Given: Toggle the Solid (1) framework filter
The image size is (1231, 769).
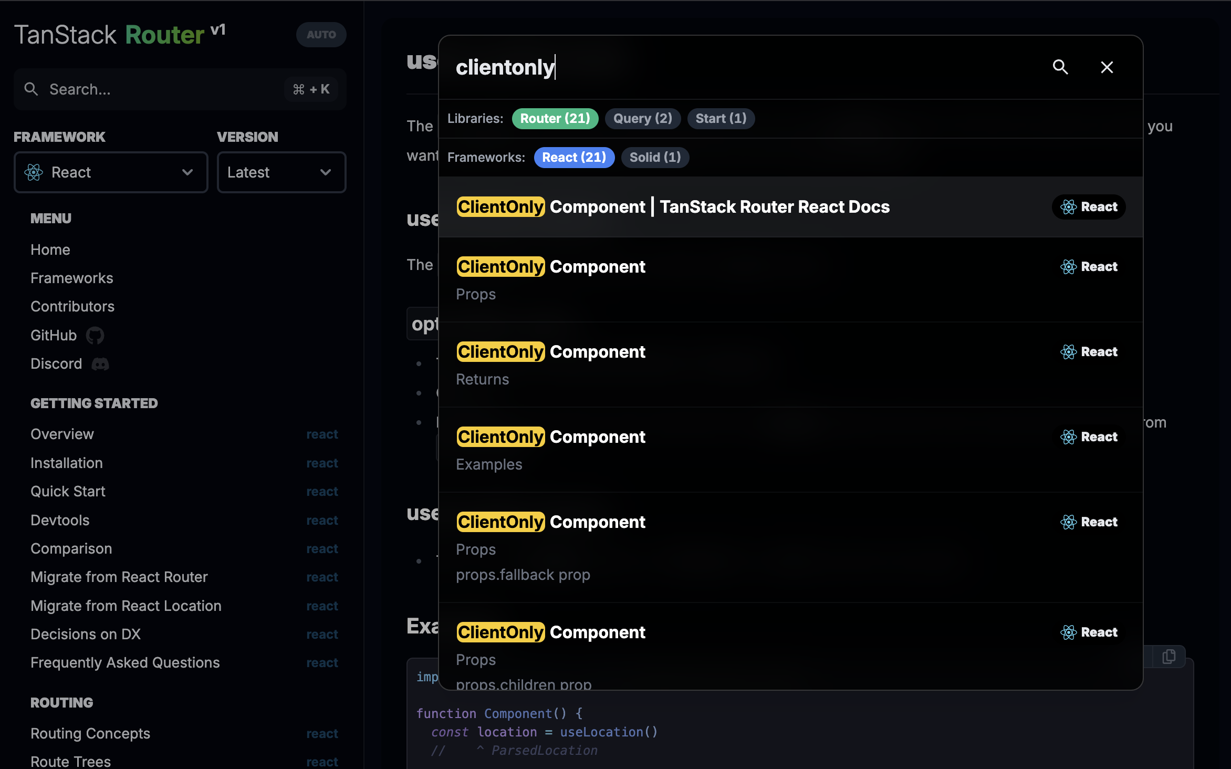Looking at the screenshot, I should (x=655, y=157).
